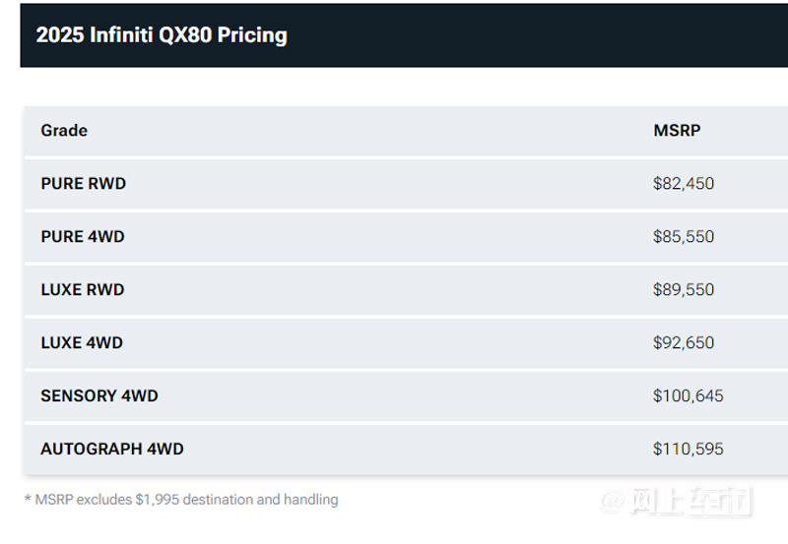Viewport: 788px width, 544px height.
Task: Click the MSRP excludes destination footnote
Action: [x=181, y=500]
